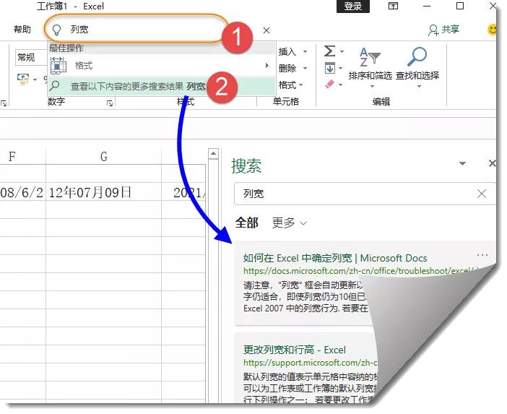This screenshot has width=507, height=414.
Task: Open the 帮助 ribbon tab
Action: point(22,30)
